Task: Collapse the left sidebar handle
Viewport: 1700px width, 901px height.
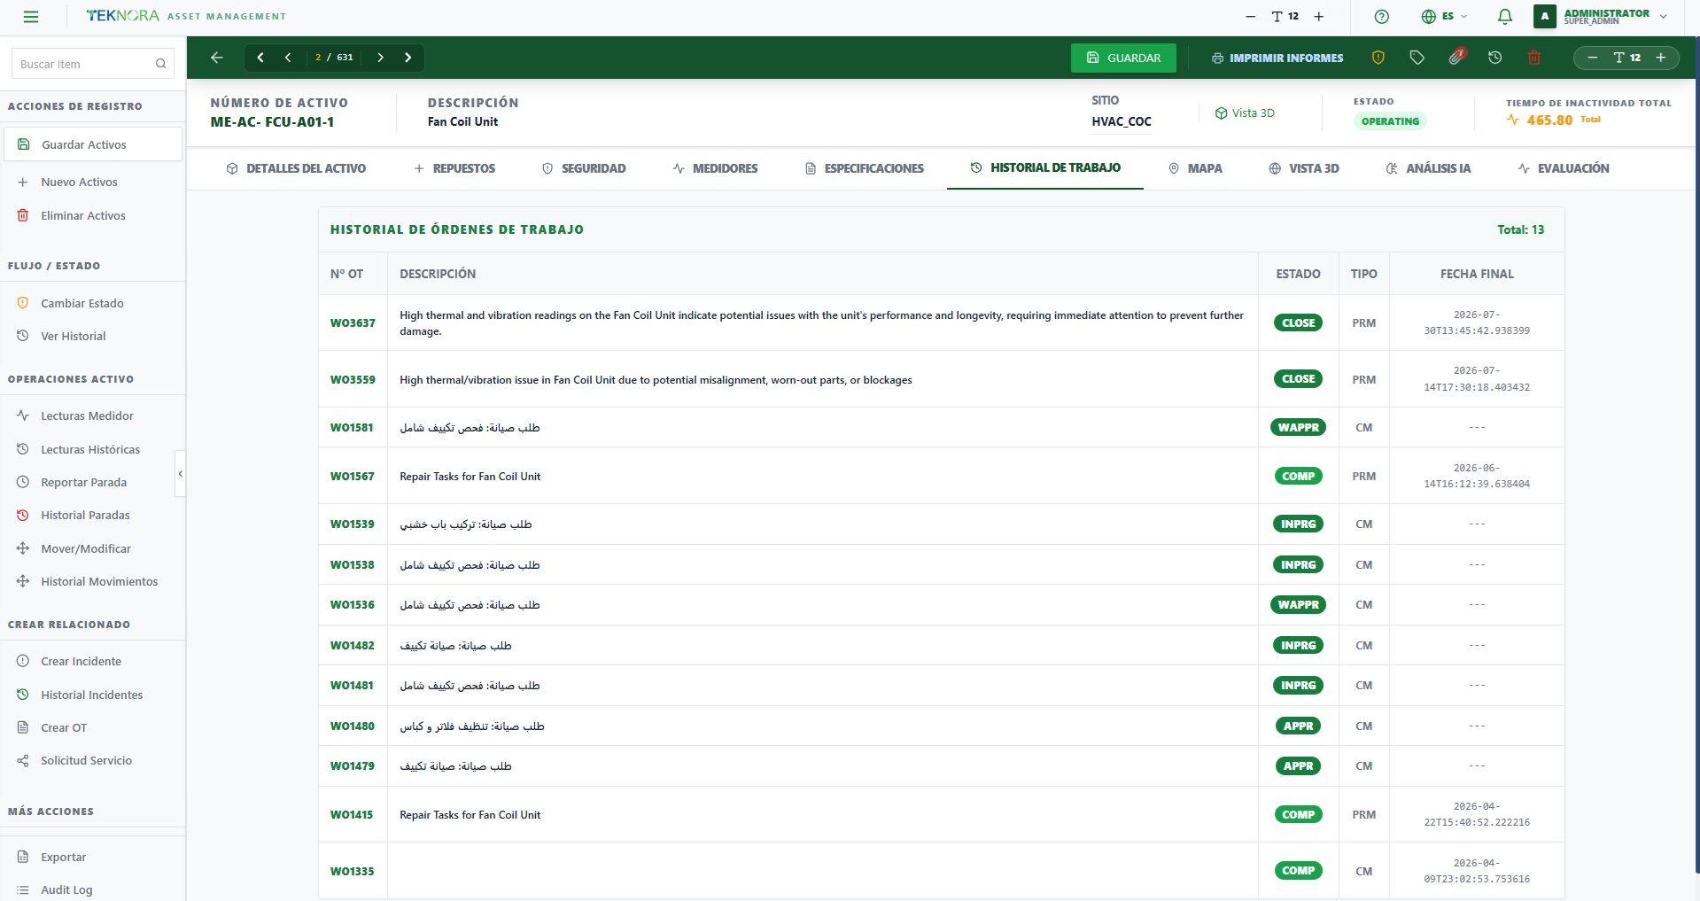Action: click(180, 474)
